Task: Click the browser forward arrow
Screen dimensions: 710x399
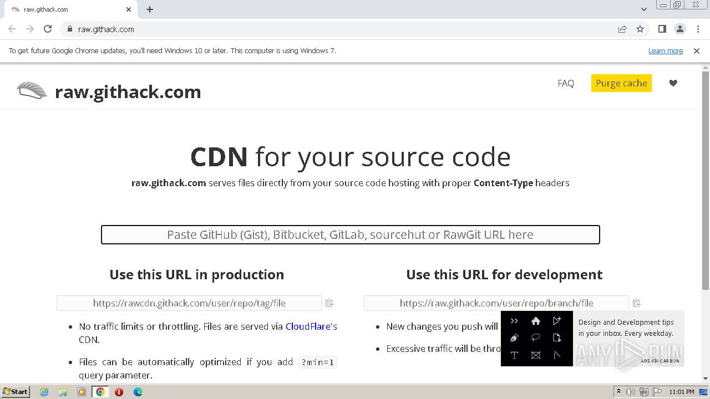Action: pyautogui.click(x=30, y=29)
